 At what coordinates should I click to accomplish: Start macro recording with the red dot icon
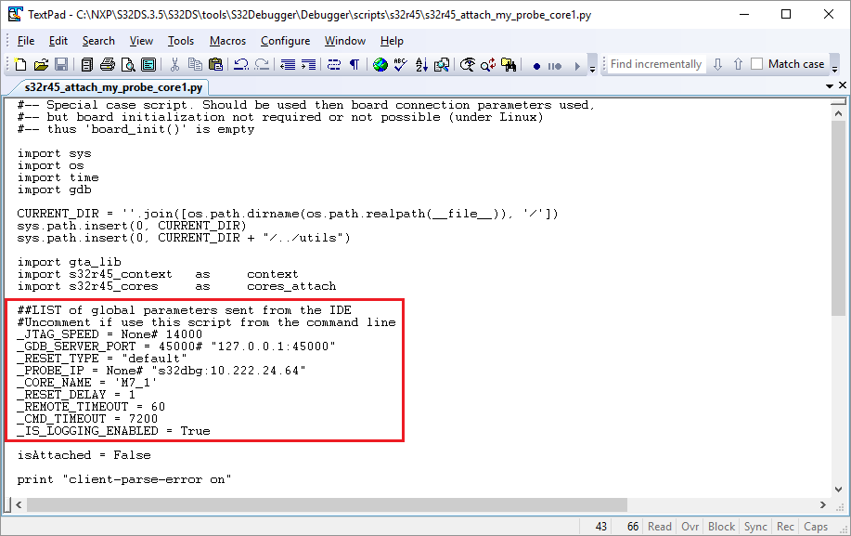coord(537,63)
